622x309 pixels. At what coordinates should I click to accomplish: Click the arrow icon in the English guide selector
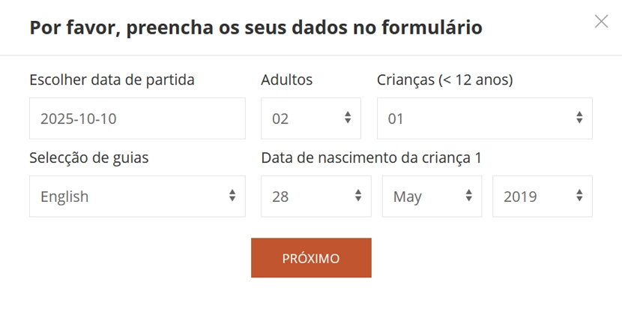tap(232, 196)
